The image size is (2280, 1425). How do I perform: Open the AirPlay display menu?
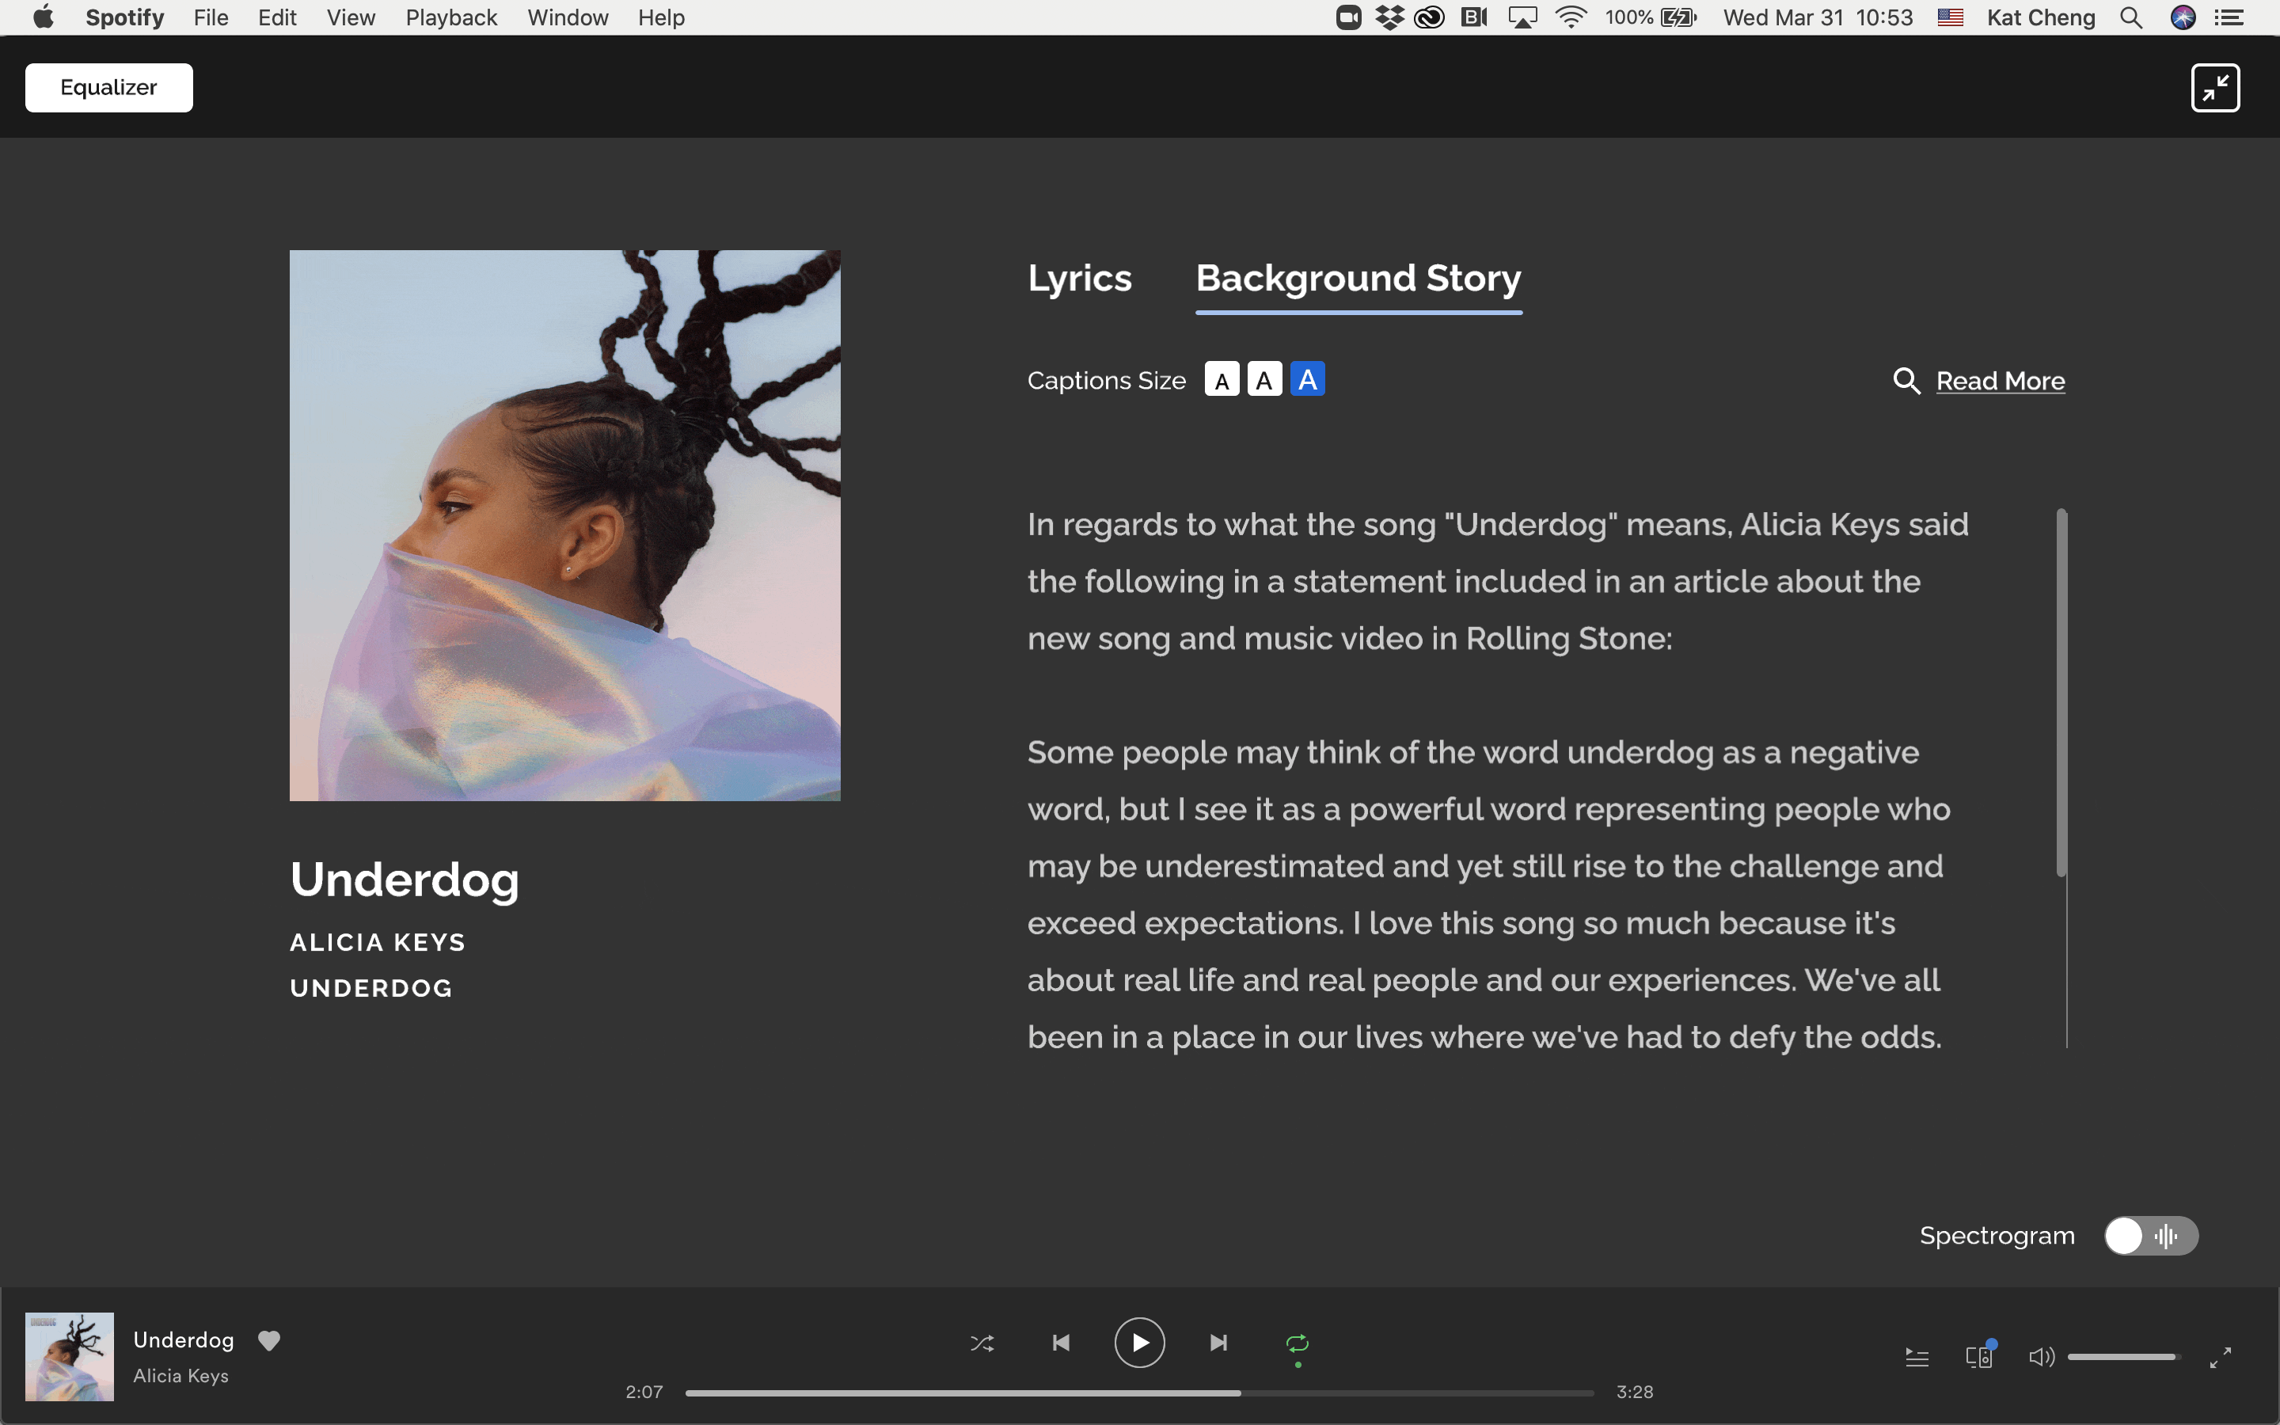click(x=1522, y=17)
